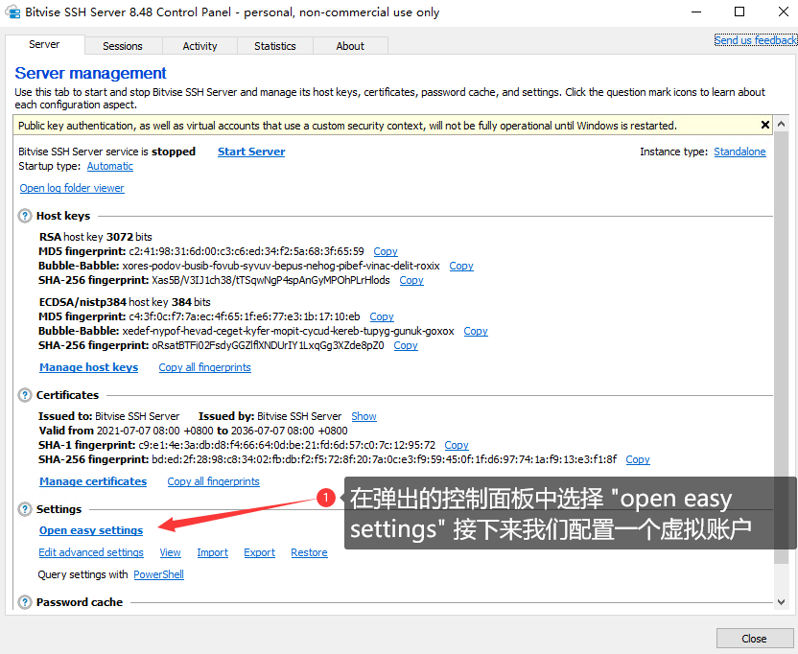The image size is (798, 654).
Task: Switch to the Server tab
Action: 44,45
